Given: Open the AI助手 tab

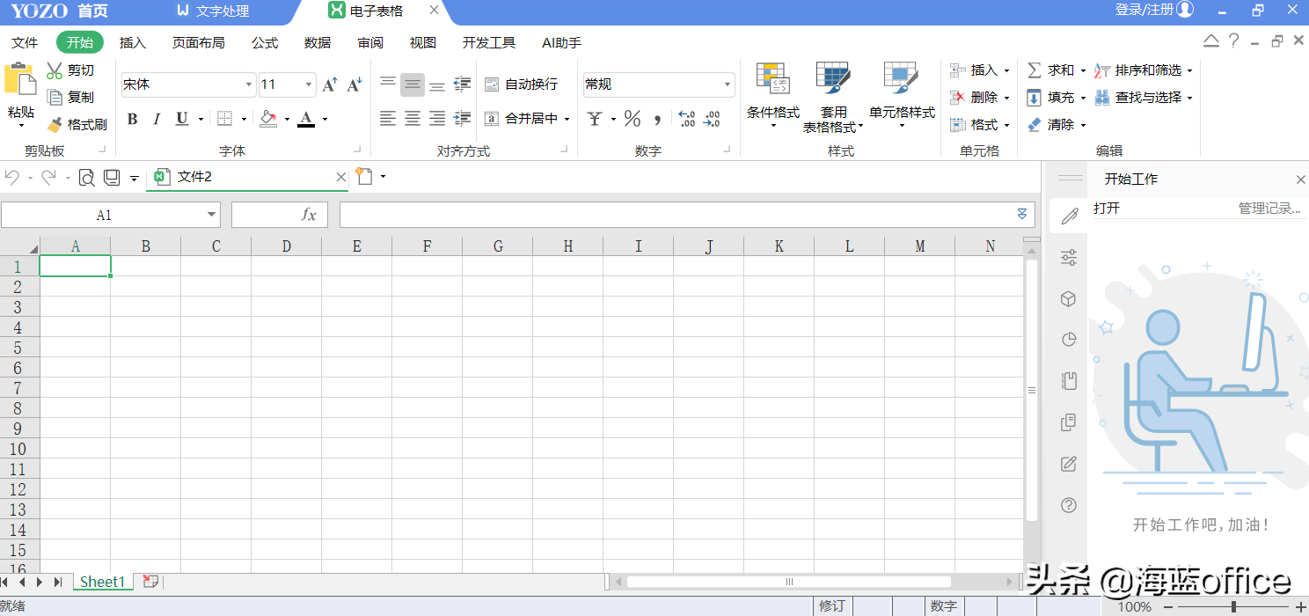Looking at the screenshot, I should coord(561,42).
